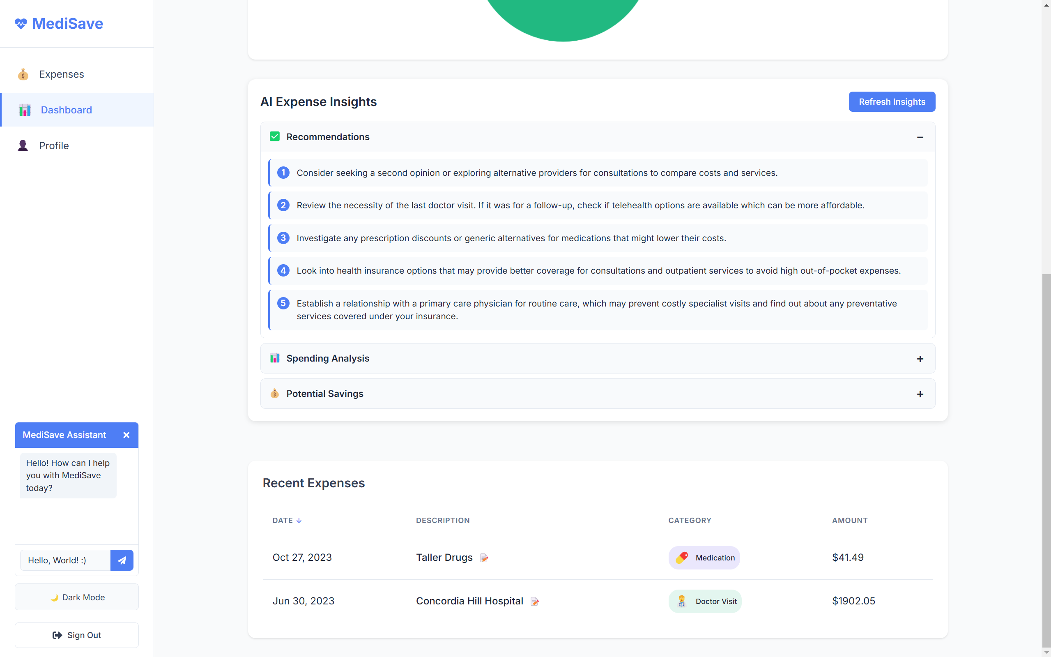
Task: Click the Doctor Visit category badge
Action: tap(705, 601)
